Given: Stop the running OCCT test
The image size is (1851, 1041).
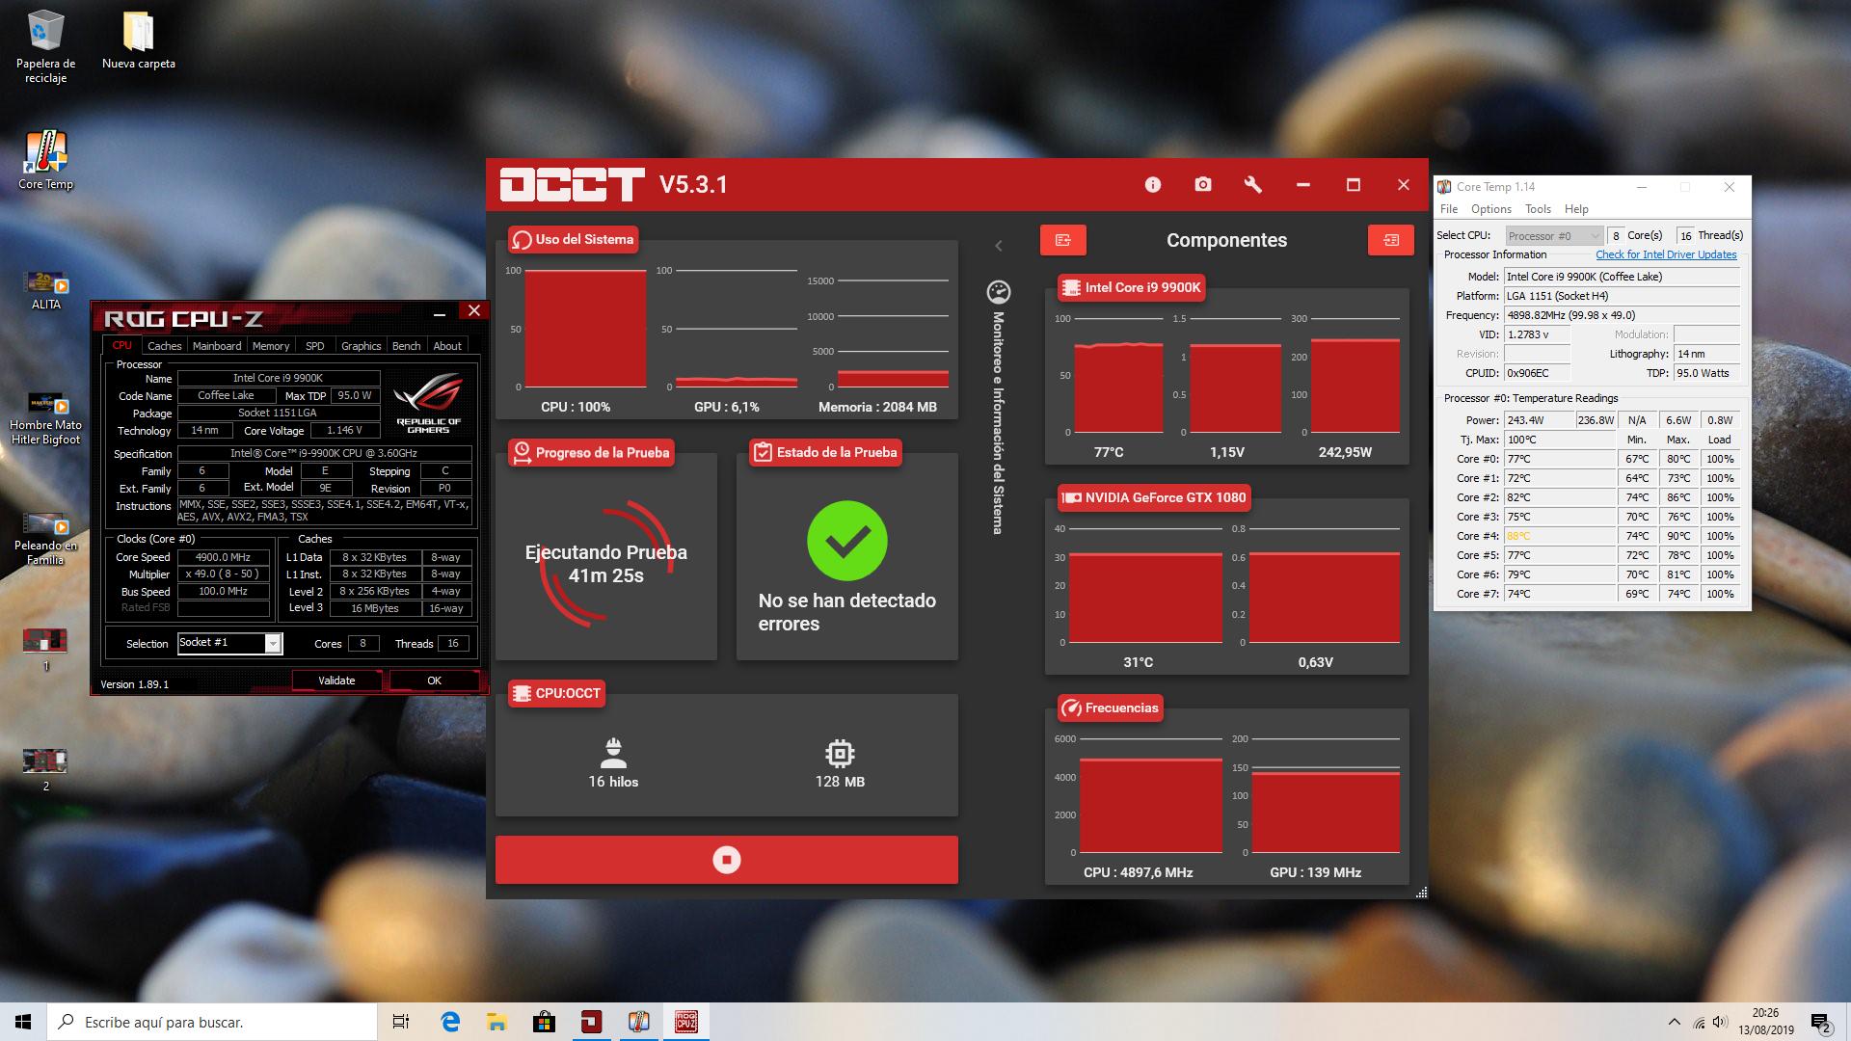Looking at the screenshot, I should (x=726, y=860).
